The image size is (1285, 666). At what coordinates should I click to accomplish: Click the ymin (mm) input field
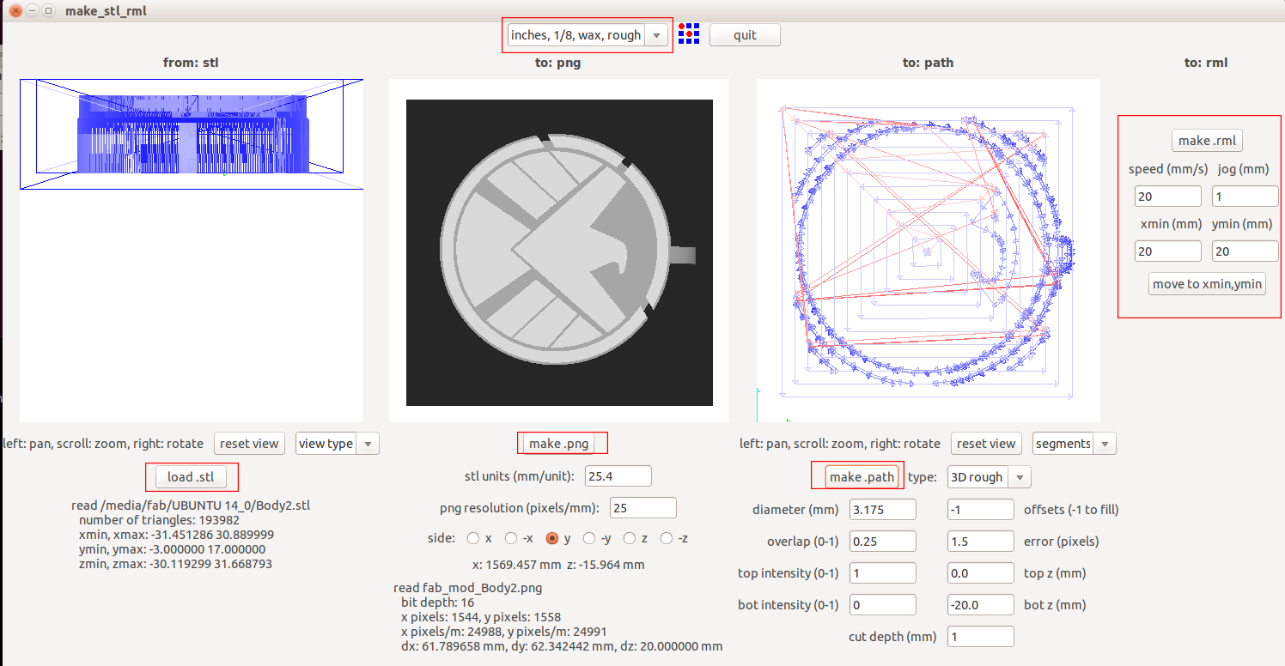pos(1245,251)
